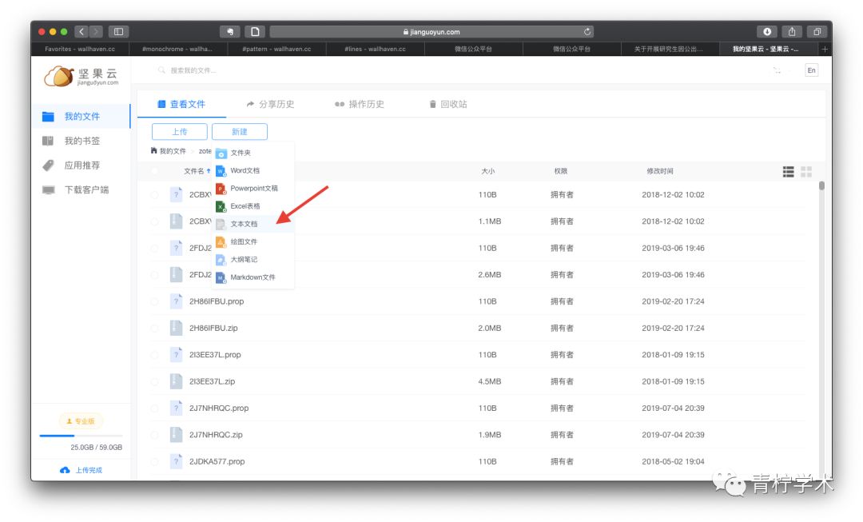
Task: Create a Markdown文件
Action: pos(251,277)
